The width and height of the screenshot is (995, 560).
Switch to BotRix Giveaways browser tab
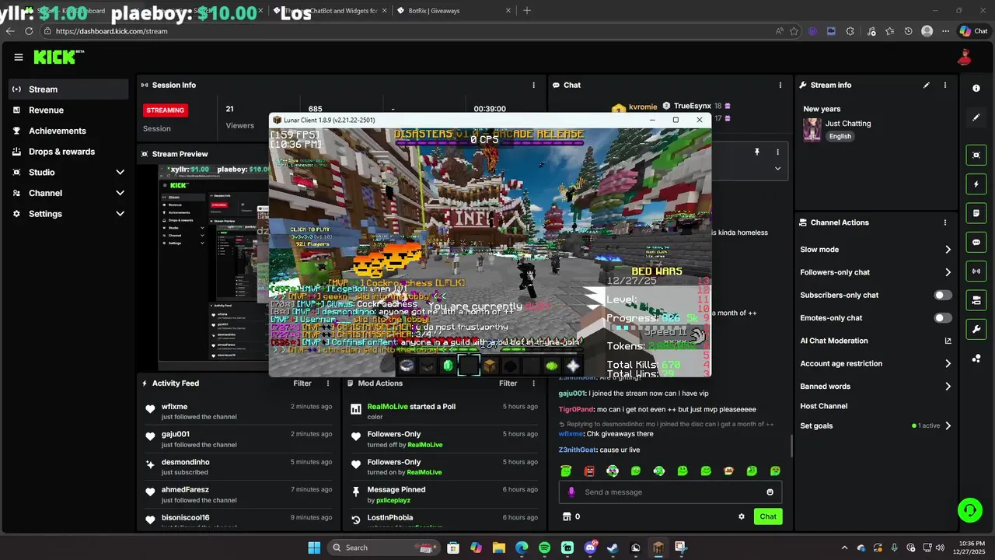(x=453, y=11)
